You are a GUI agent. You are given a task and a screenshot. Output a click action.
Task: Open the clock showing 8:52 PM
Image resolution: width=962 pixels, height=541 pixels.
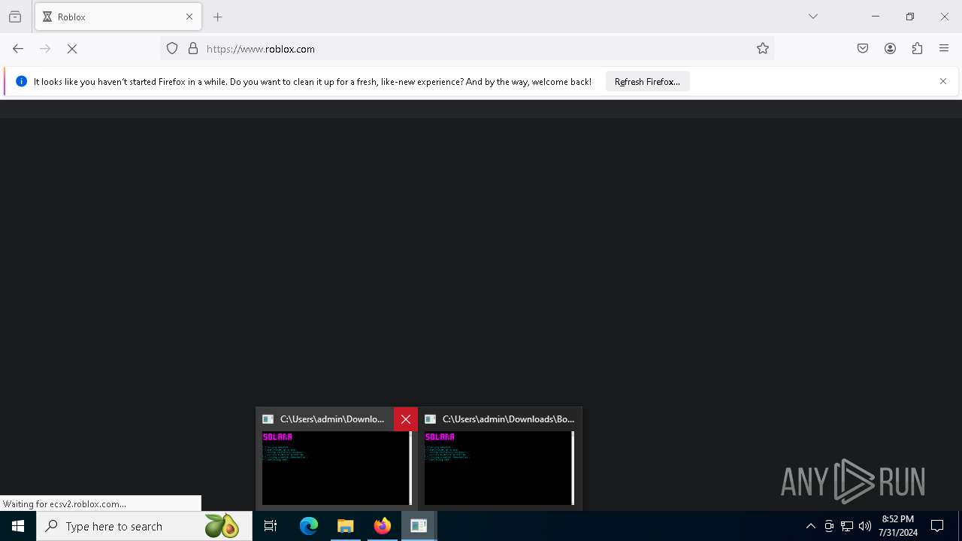coord(898,526)
